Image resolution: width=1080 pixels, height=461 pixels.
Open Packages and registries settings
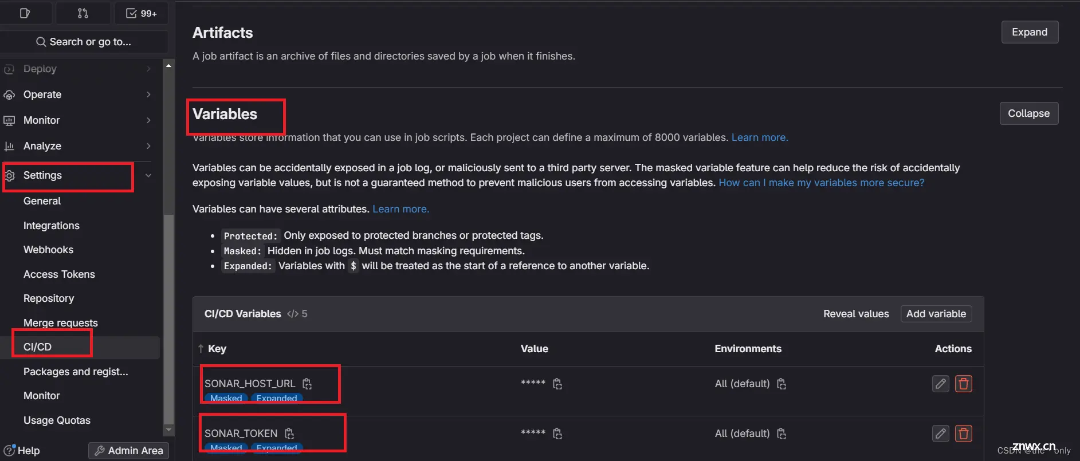(x=76, y=372)
